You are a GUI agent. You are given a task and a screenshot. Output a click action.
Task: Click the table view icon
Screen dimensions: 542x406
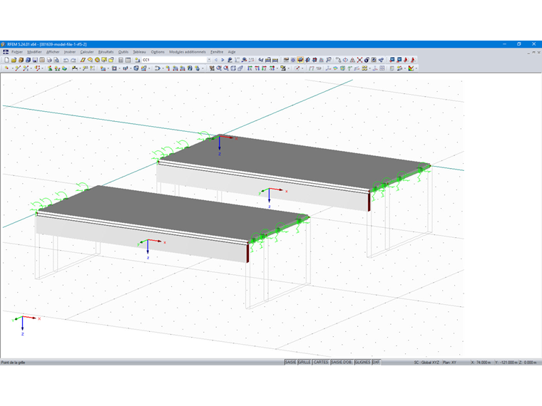pos(128,60)
